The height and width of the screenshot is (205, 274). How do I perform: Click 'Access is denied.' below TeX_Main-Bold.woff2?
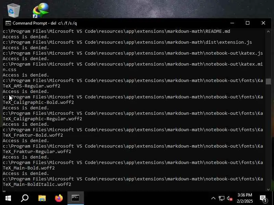point(26,174)
